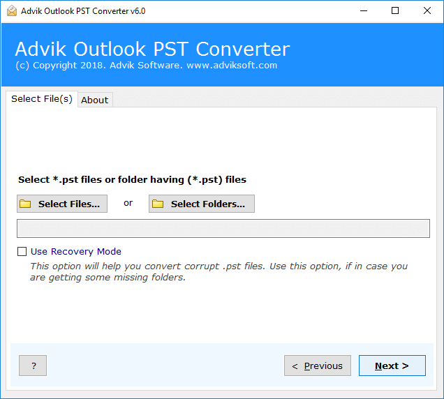This screenshot has width=444, height=399.
Task: Minimize the Advik Outlook PST Converter window
Action: 364,11
